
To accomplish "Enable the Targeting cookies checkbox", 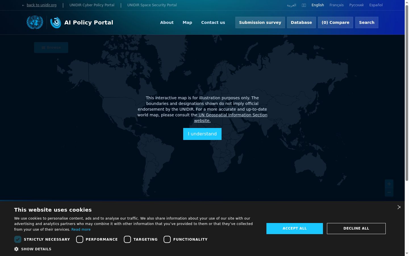I will coord(127,240).
